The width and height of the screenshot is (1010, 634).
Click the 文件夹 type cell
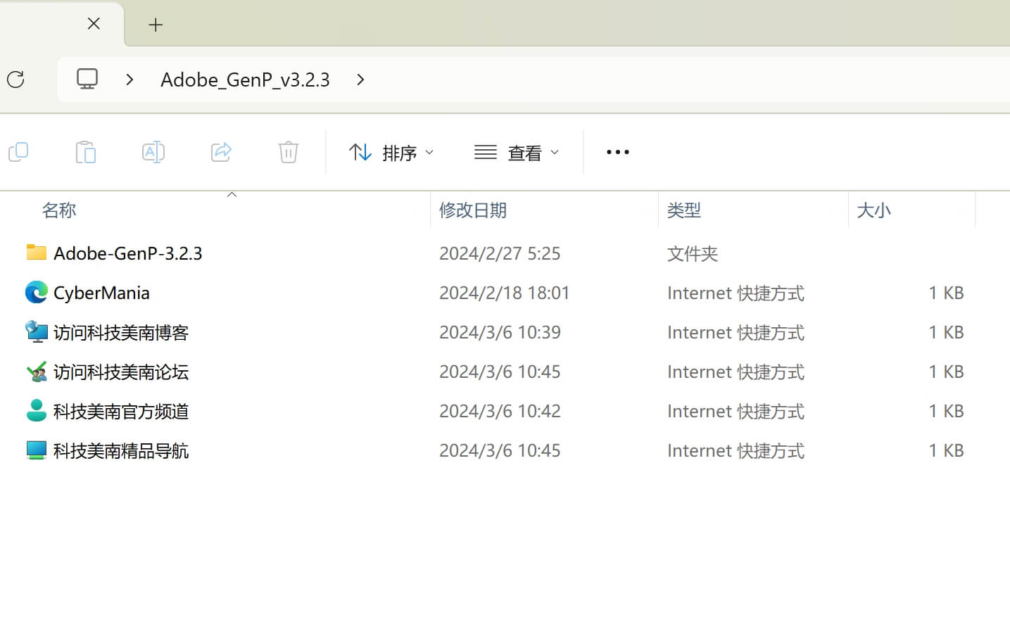coord(693,253)
